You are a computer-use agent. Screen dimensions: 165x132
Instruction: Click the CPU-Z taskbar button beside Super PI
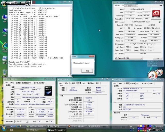tap(36, 130)
